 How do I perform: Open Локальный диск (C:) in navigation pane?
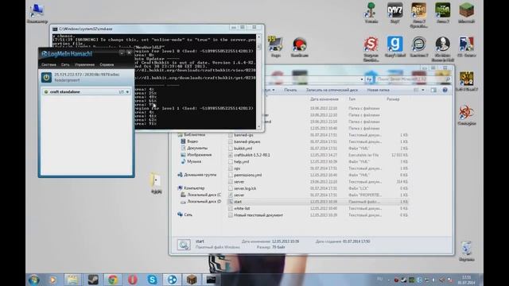204,195
